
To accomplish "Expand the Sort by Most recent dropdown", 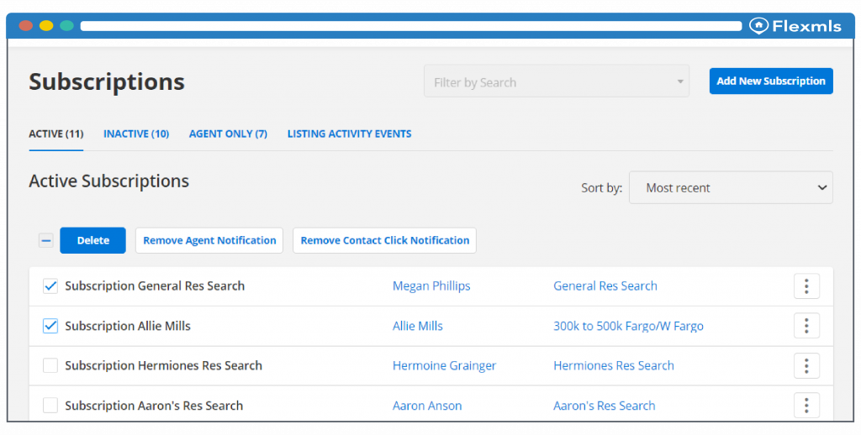I will (x=731, y=187).
